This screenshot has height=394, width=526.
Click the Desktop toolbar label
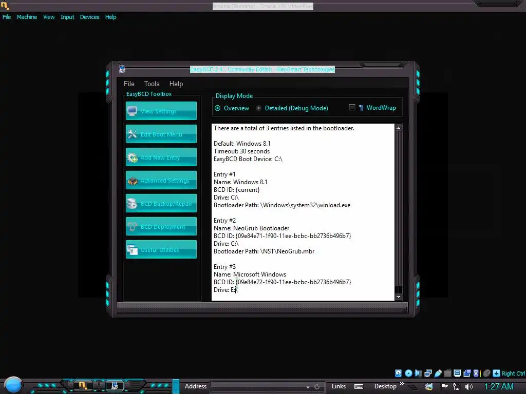[x=385, y=386]
